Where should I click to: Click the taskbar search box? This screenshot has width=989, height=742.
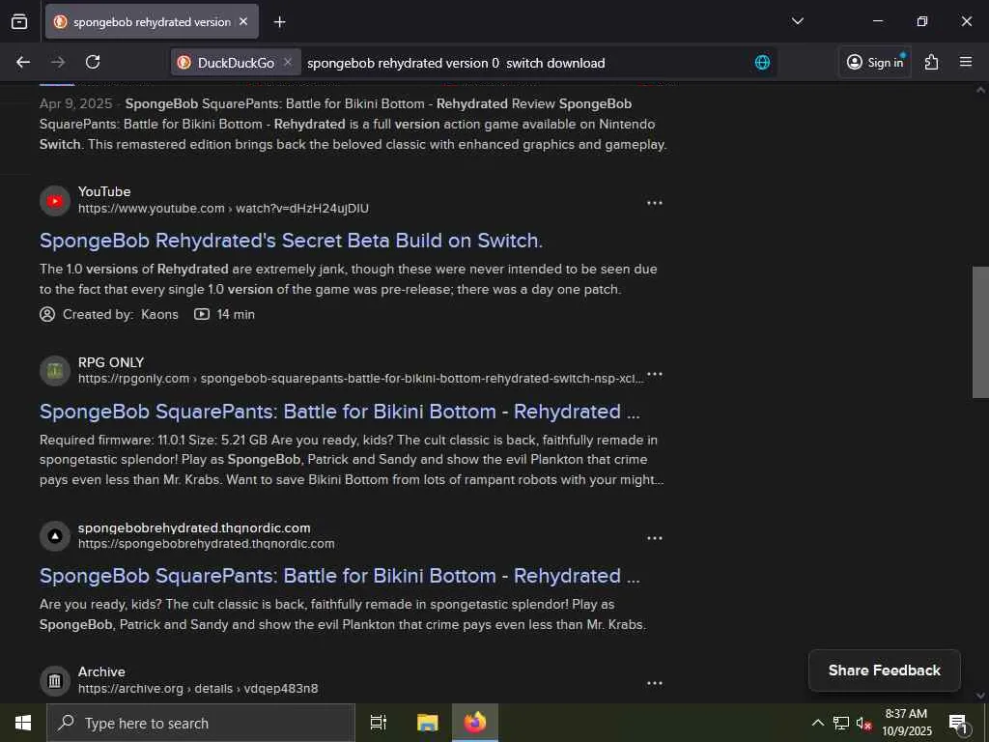(x=201, y=723)
